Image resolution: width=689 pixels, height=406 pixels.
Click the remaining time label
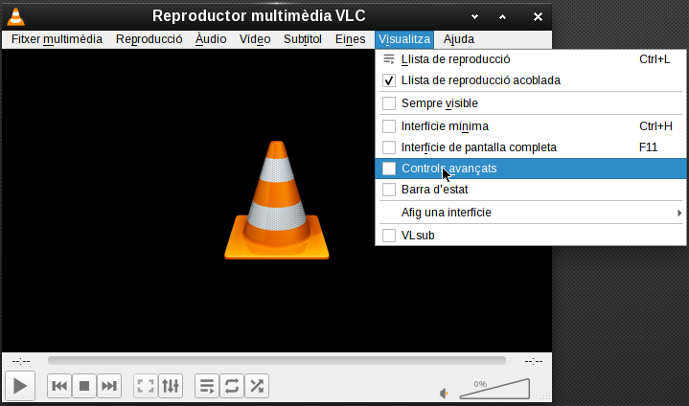click(534, 361)
